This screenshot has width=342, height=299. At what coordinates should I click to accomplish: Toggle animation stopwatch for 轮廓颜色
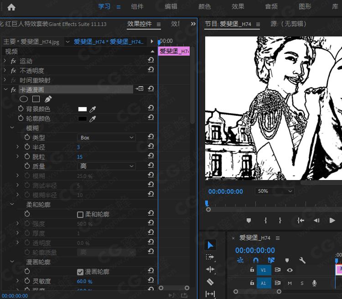(x=21, y=118)
